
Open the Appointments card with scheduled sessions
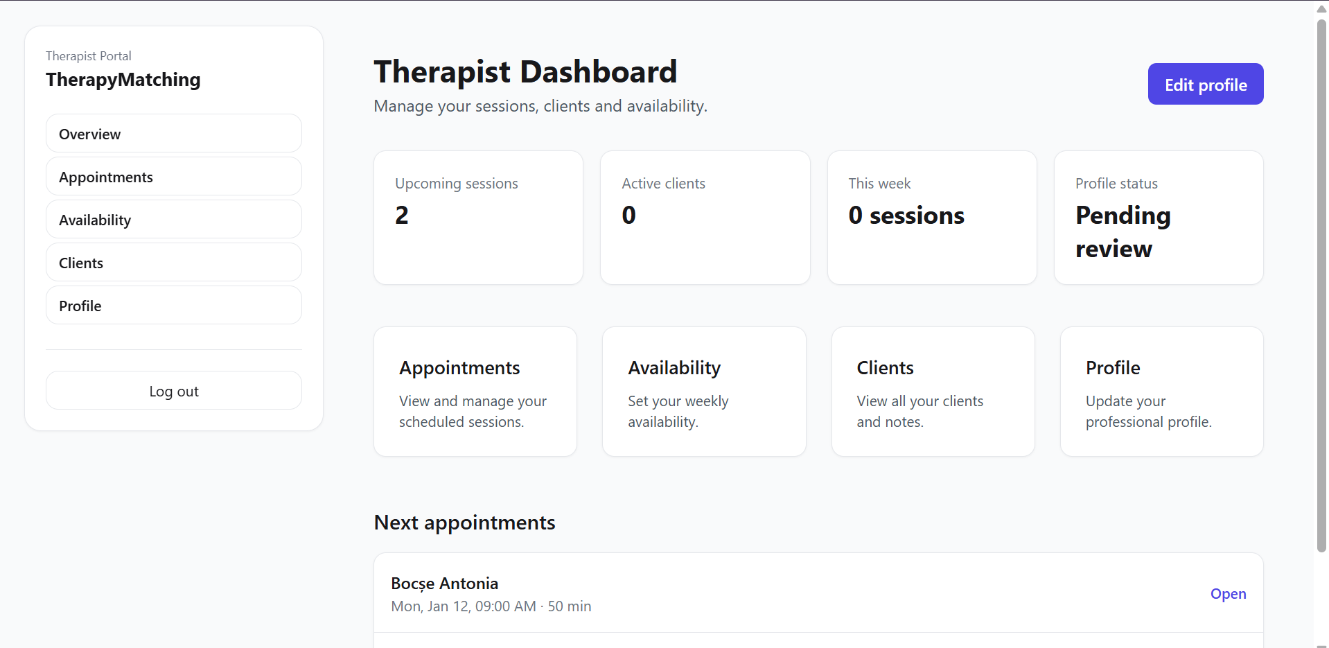coord(475,392)
